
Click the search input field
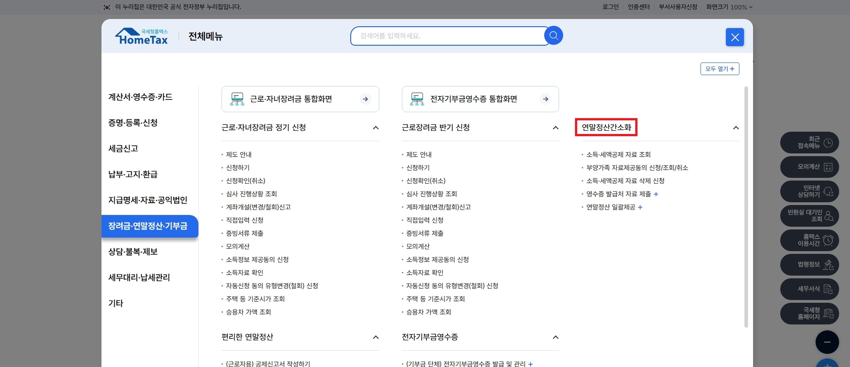tap(449, 36)
